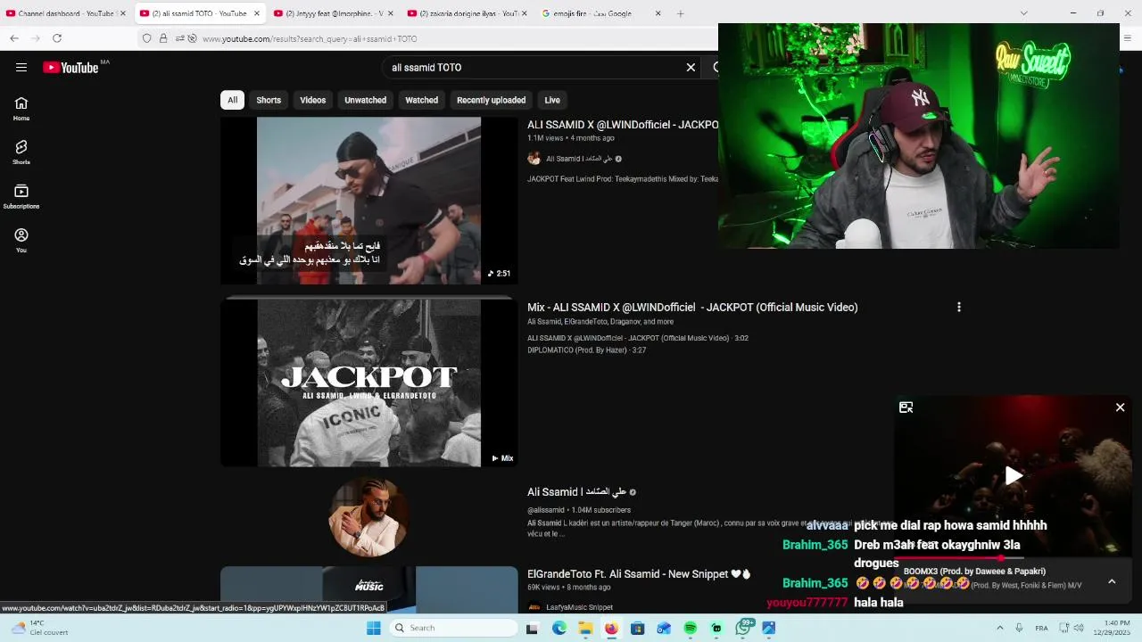Open ElGrandeToto Ft. Ali Ssamid New Snippet
1142x642 pixels.
point(639,574)
